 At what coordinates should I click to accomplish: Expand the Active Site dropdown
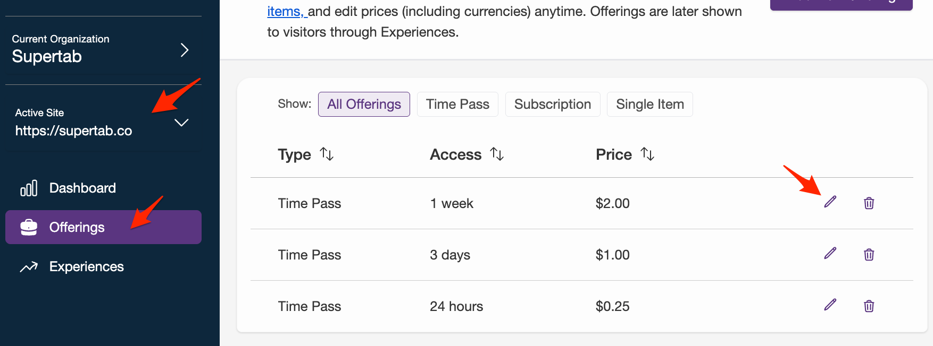coord(181,123)
